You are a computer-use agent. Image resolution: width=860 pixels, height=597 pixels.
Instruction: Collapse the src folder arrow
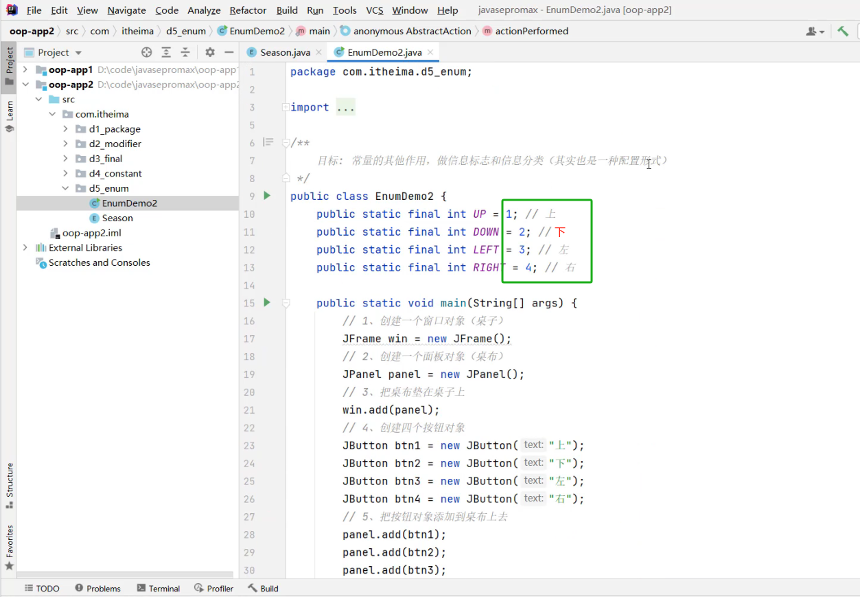(x=39, y=99)
